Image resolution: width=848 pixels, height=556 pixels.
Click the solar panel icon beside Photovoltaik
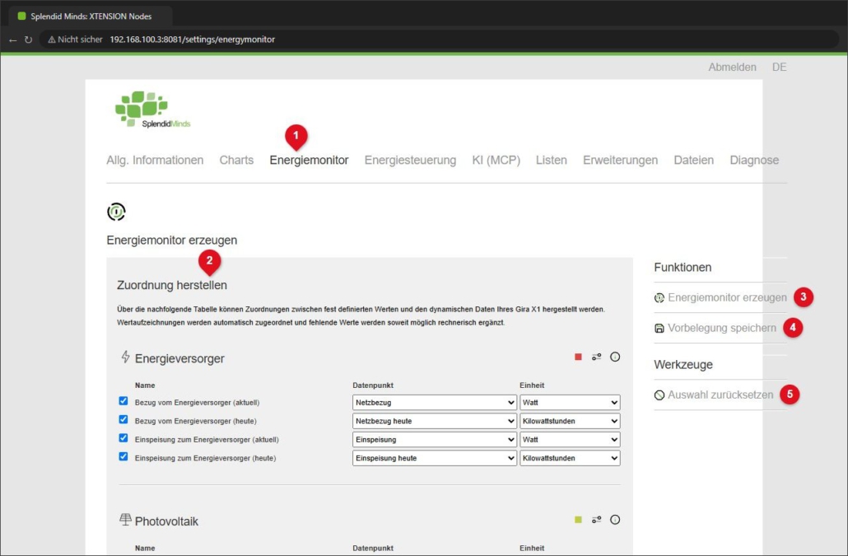point(125,520)
